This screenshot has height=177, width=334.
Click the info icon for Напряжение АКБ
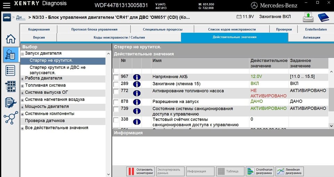[x=137, y=77]
